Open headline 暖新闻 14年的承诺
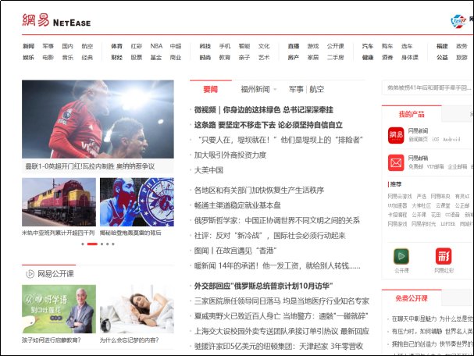Viewport: 474px width, 356px height. pos(277,266)
